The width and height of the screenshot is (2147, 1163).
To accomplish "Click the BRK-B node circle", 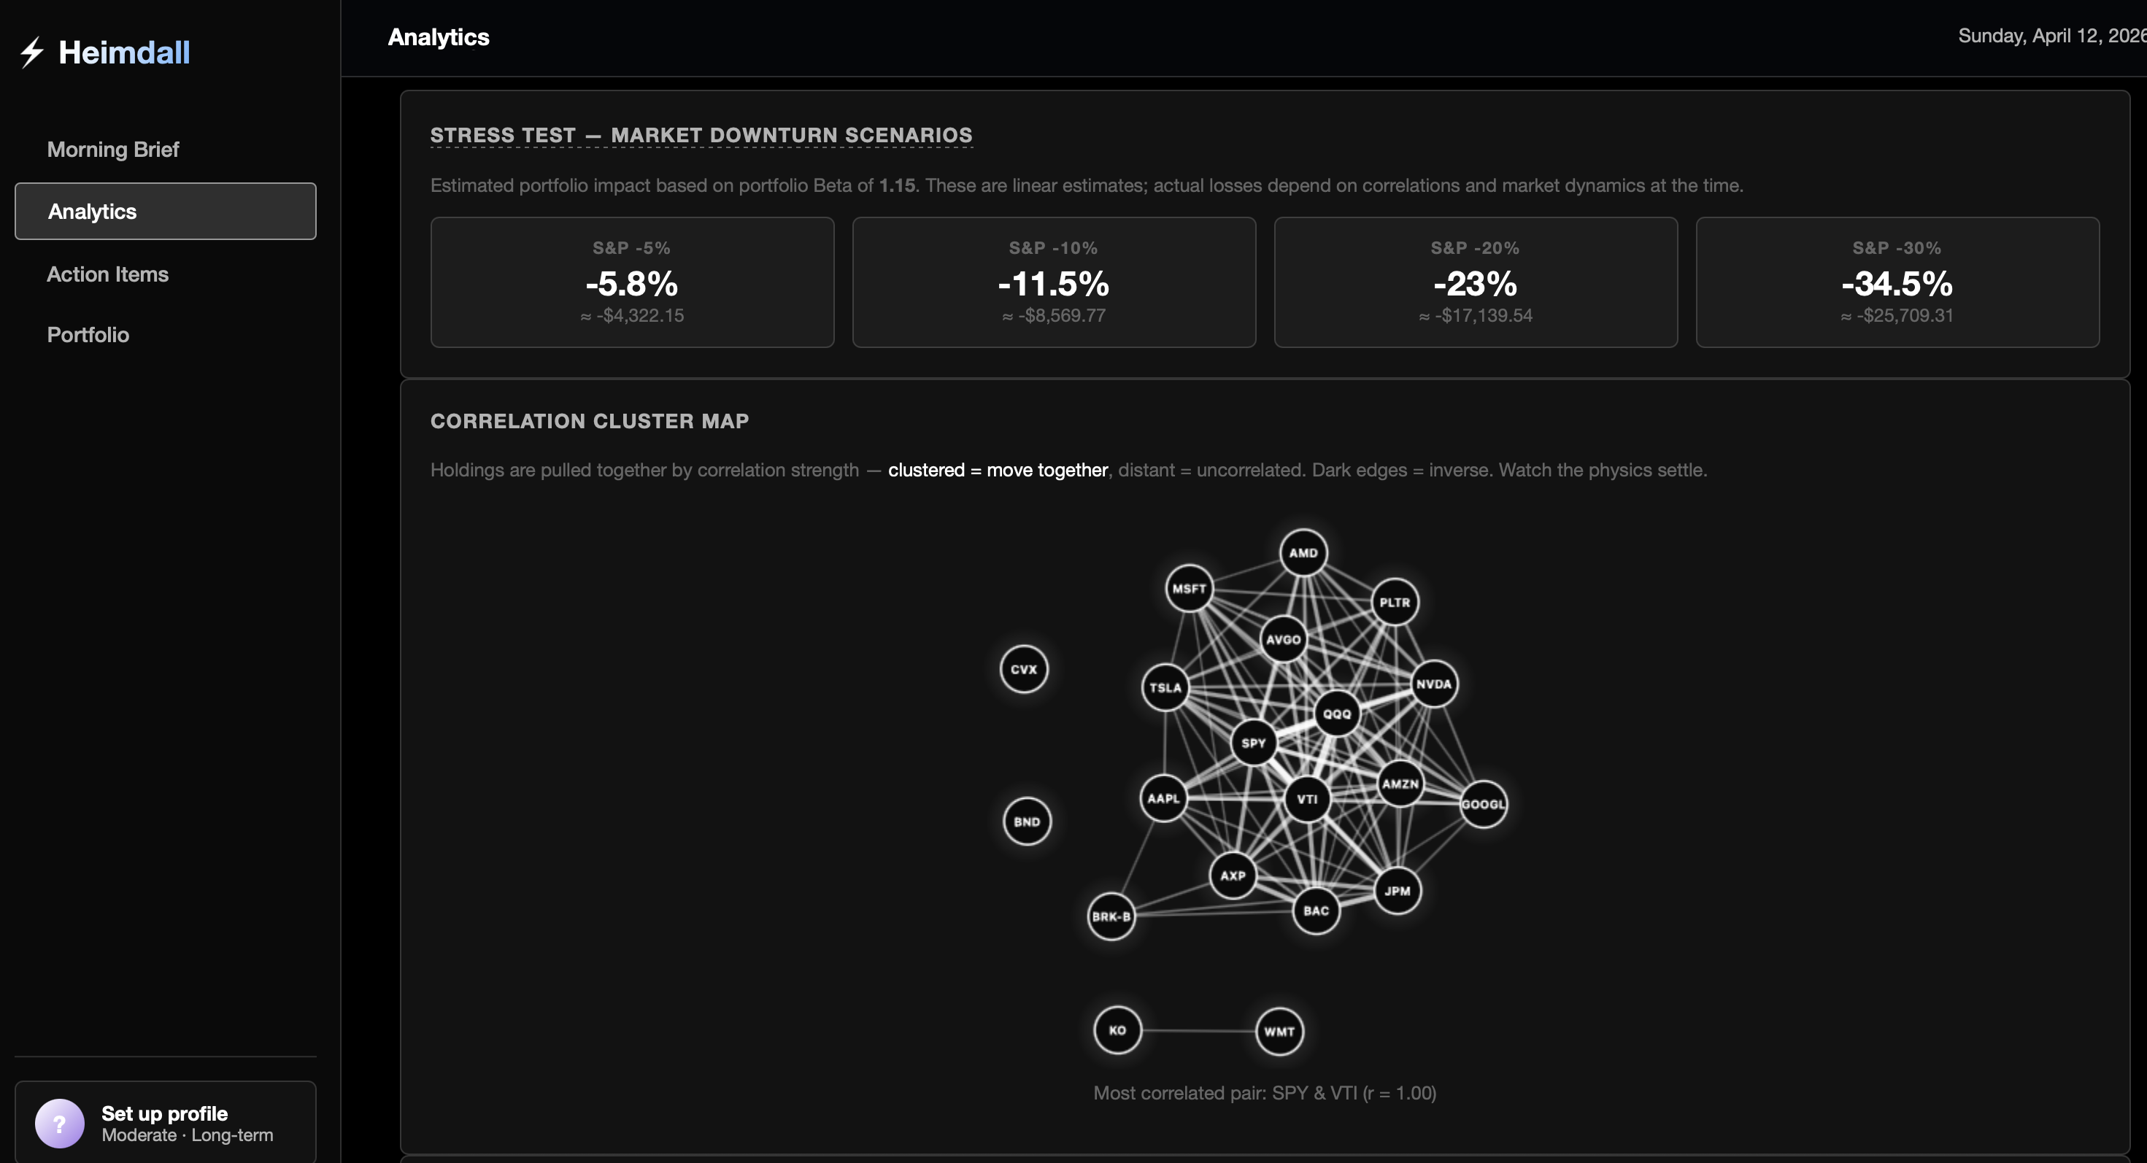I will click(1110, 916).
